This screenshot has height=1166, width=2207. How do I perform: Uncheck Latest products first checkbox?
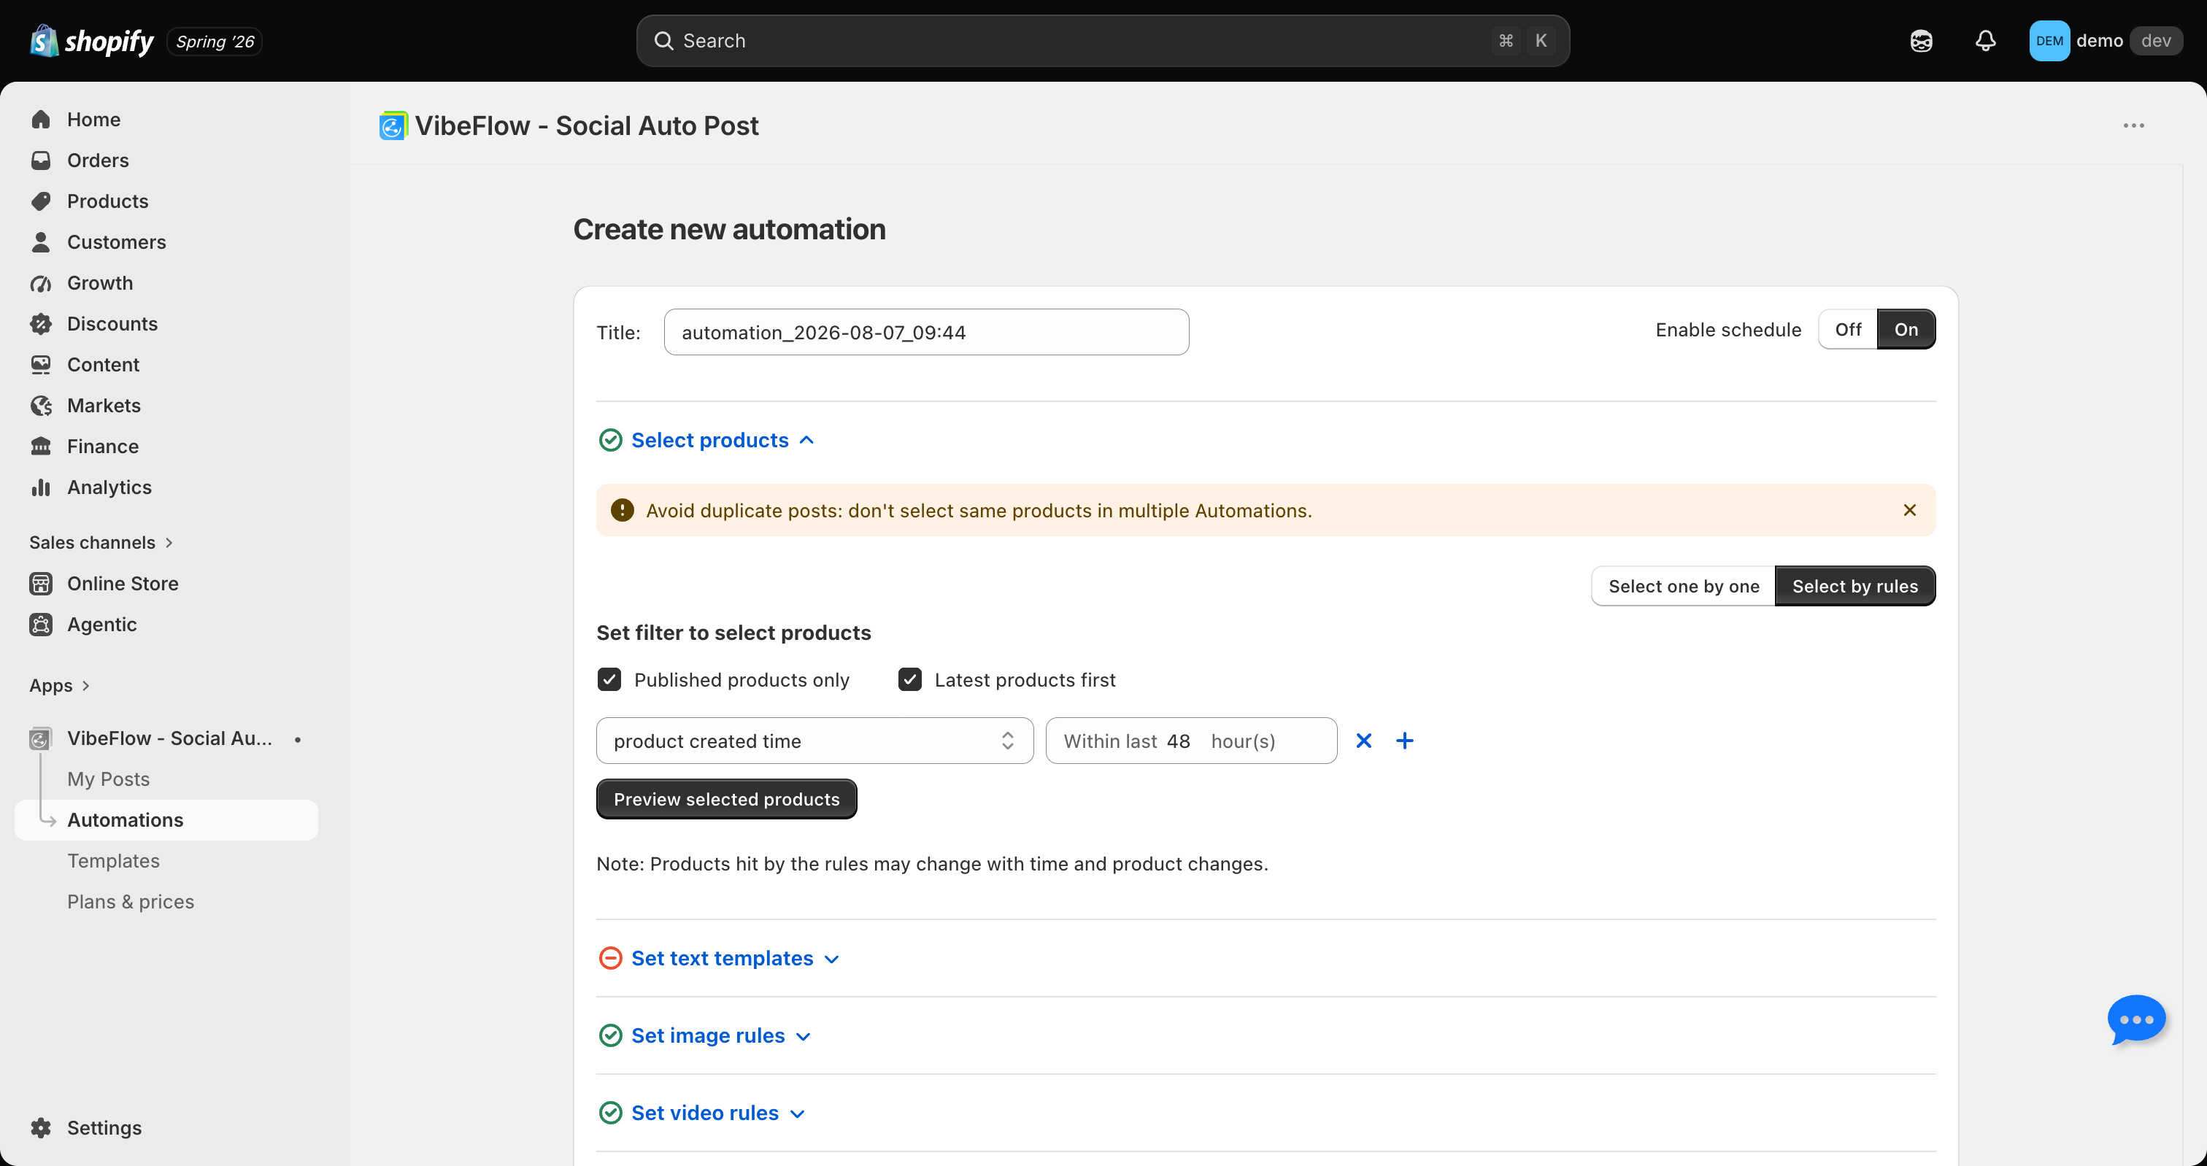pyautogui.click(x=910, y=679)
